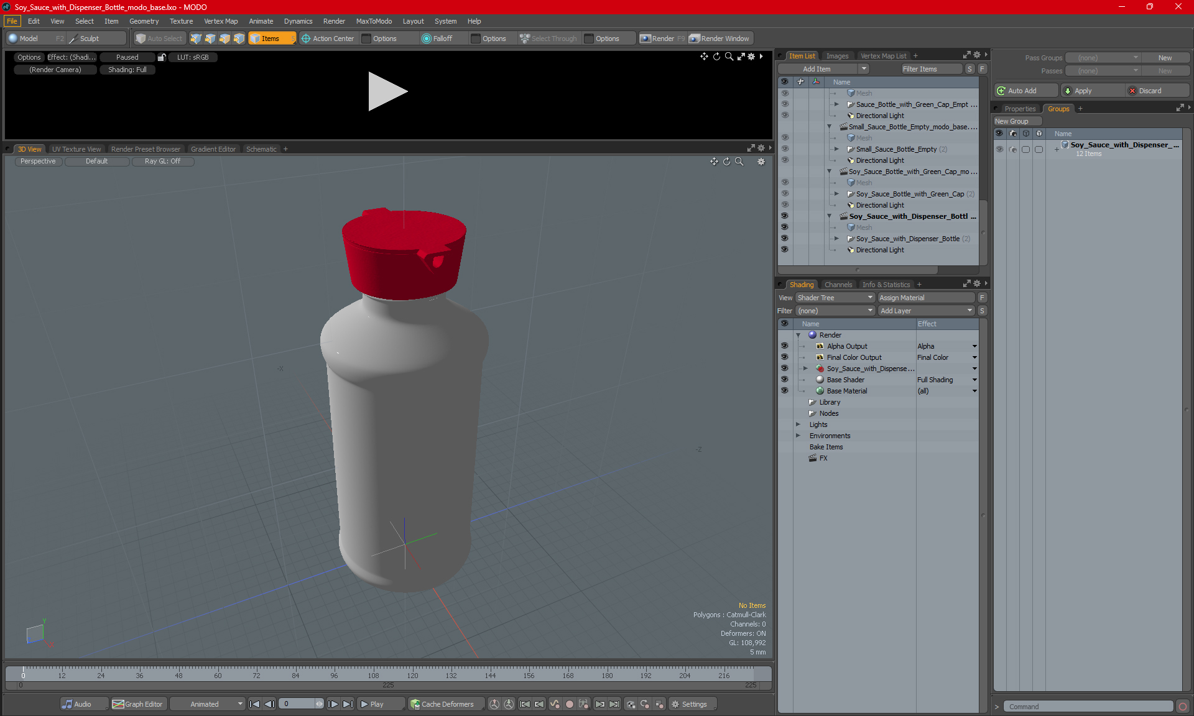
Task: Open the Geometry menu
Action: pyautogui.click(x=144, y=21)
